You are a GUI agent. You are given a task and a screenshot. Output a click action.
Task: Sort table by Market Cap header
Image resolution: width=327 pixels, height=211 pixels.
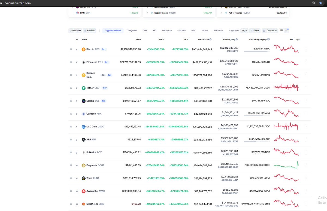[203, 39]
